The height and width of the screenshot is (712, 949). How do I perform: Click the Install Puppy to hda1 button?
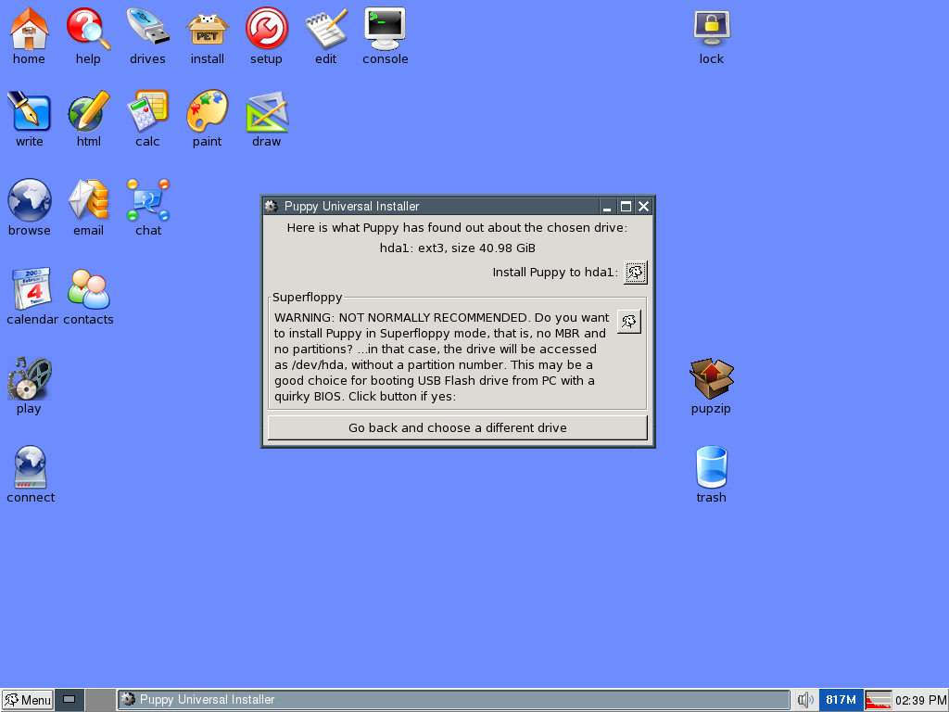[636, 273]
